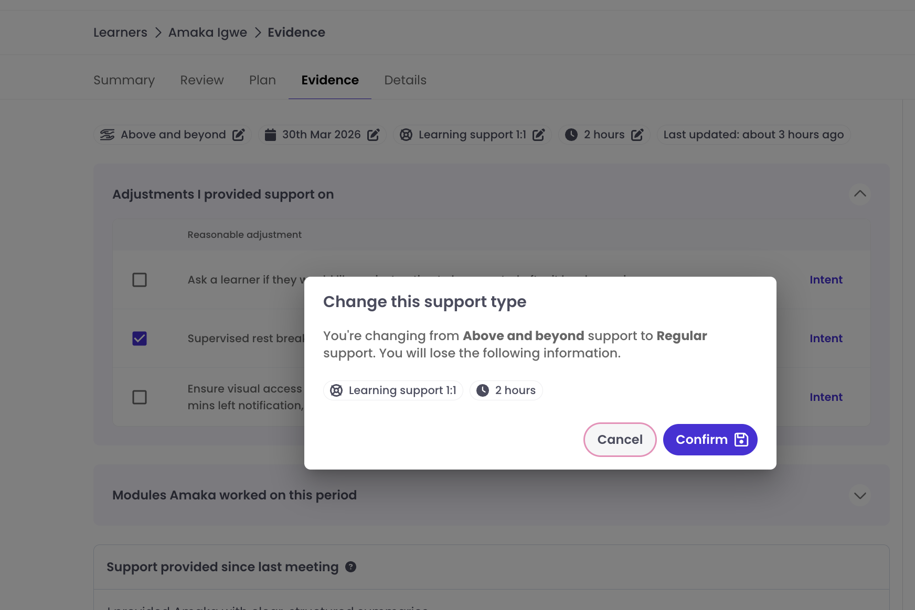Click lifebuoy icon in dialog support chip

(x=336, y=390)
